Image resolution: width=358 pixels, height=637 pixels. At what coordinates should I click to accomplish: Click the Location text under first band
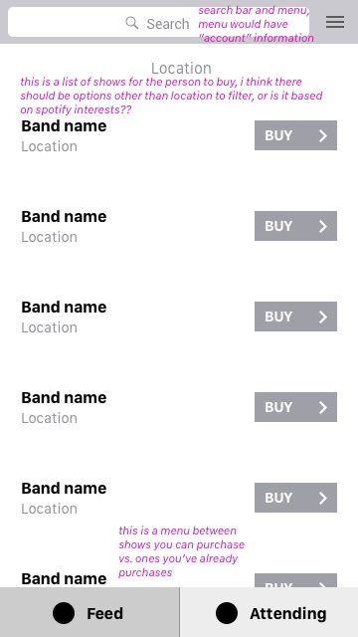point(49,146)
